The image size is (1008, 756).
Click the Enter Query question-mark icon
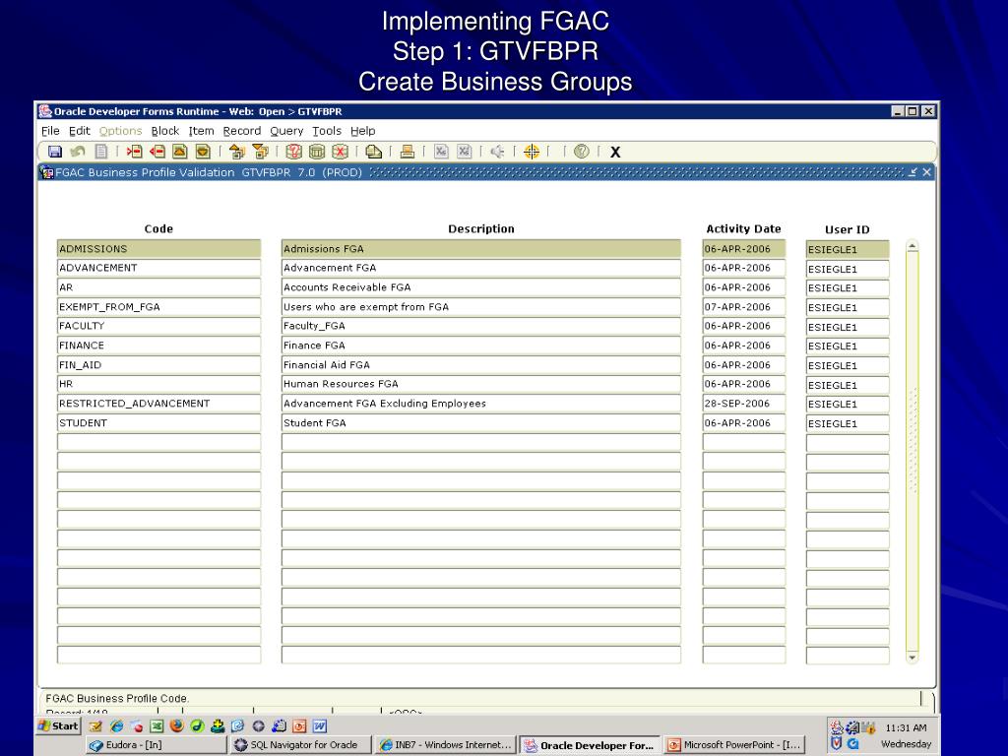tap(293, 152)
